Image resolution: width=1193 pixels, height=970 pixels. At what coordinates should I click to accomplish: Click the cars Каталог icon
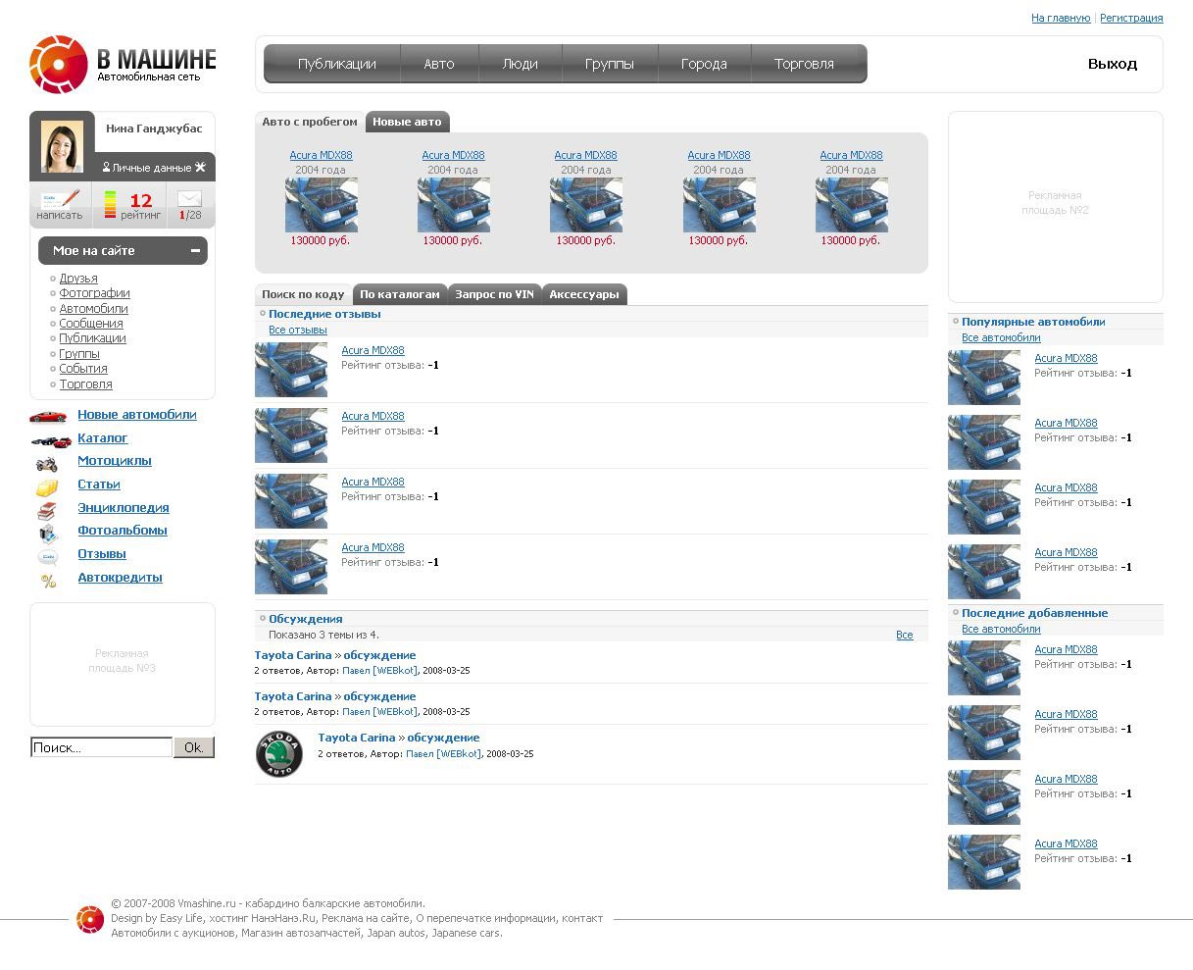click(50, 440)
